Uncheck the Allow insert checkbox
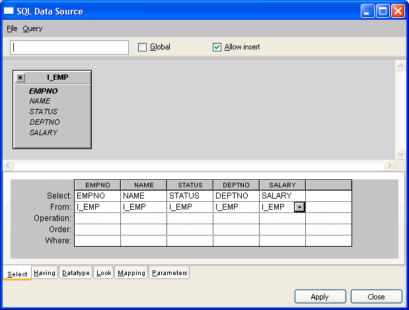The width and height of the screenshot is (409, 310). (x=217, y=47)
